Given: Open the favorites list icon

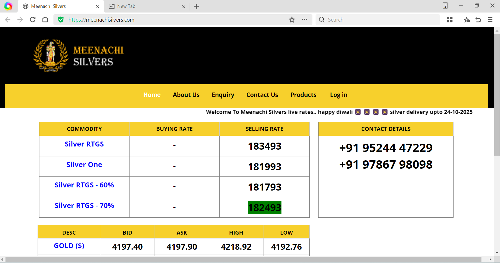Looking at the screenshot, I should click(x=467, y=20).
